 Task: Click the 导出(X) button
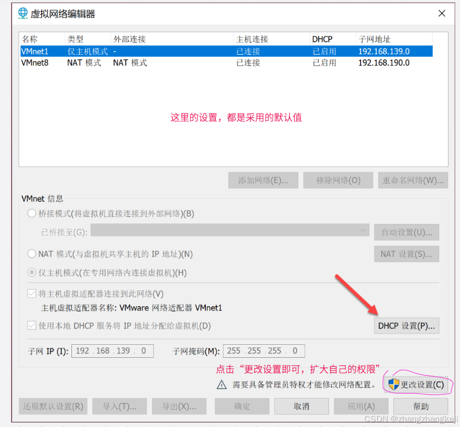[179, 406]
